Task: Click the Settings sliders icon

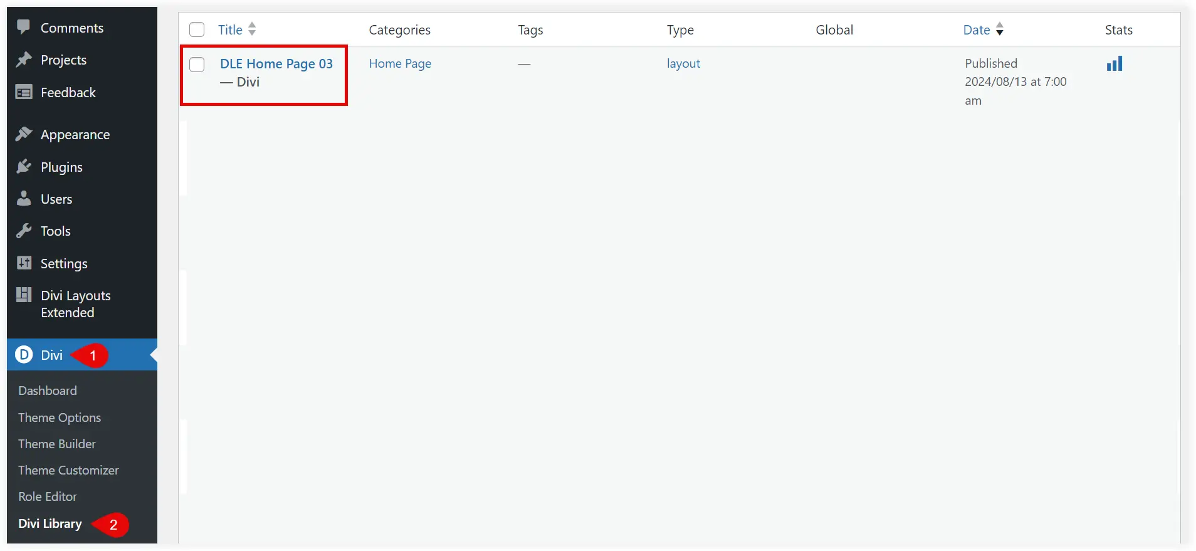Action: pyautogui.click(x=24, y=263)
